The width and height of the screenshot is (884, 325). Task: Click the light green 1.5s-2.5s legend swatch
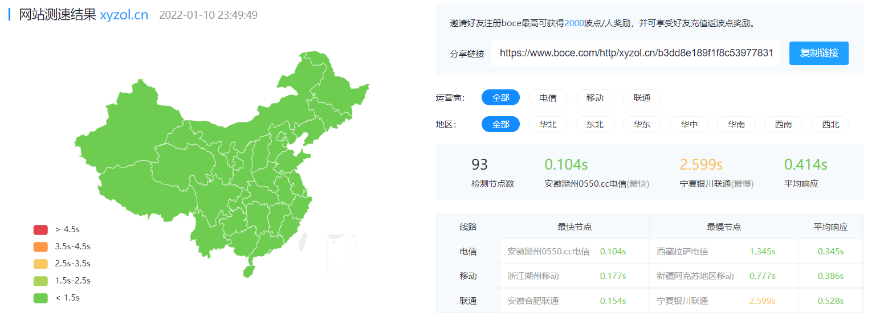click(x=40, y=281)
